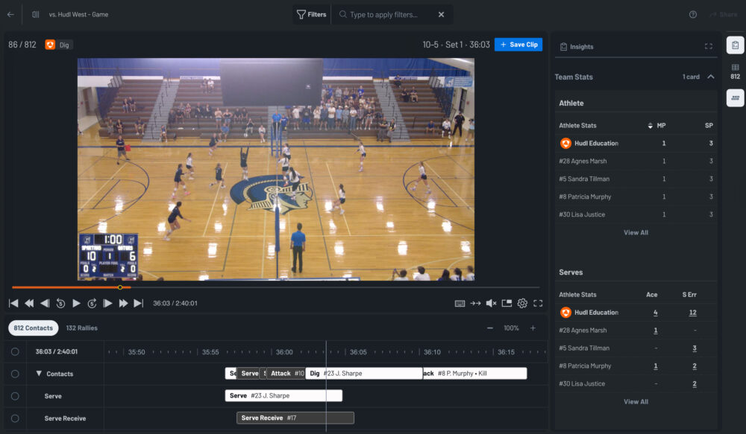Collapse the Contacts track group

click(39, 374)
